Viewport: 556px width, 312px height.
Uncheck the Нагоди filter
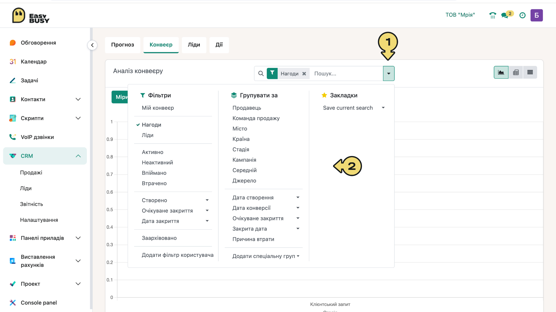tap(151, 125)
